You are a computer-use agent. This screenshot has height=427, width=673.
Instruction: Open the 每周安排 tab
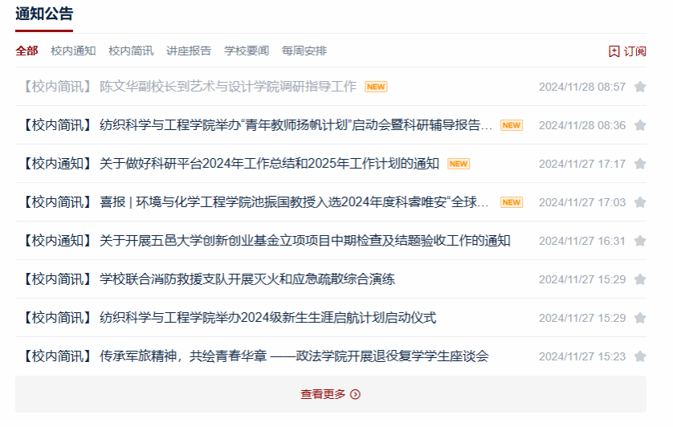[304, 51]
